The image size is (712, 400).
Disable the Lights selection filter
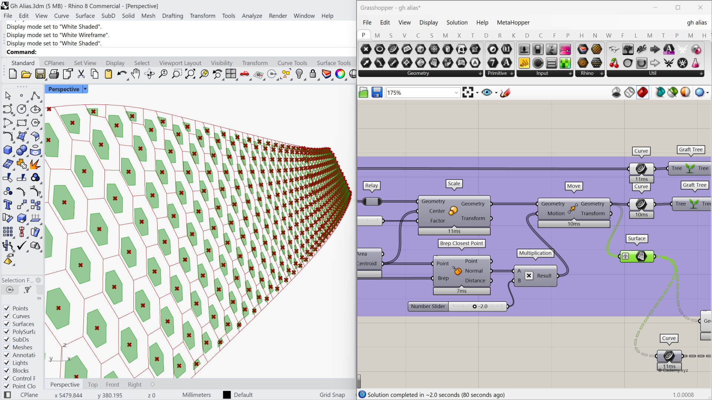point(7,363)
